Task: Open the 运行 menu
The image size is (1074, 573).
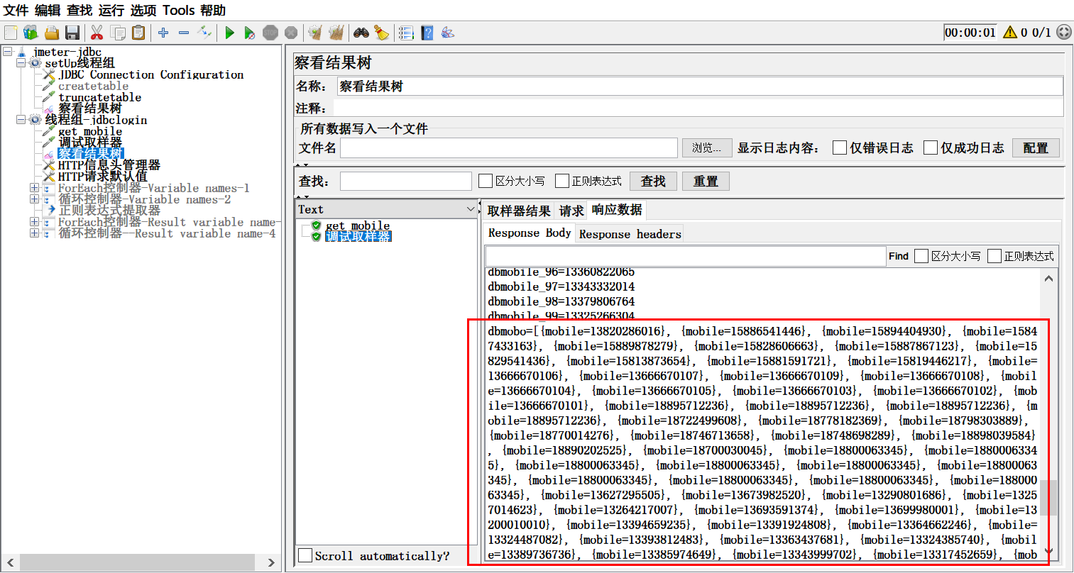Action: pyautogui.click(x=111, y=10)
